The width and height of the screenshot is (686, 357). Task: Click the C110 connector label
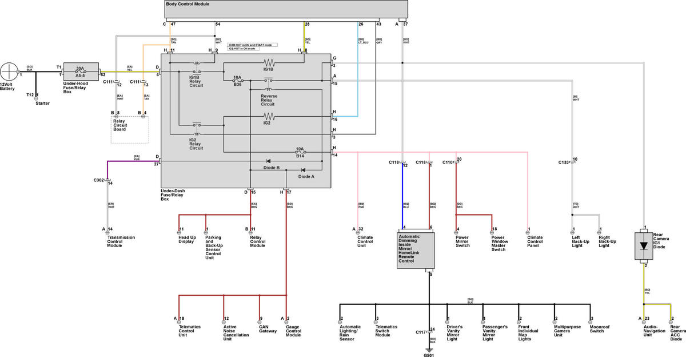click(x=448, y=162)
